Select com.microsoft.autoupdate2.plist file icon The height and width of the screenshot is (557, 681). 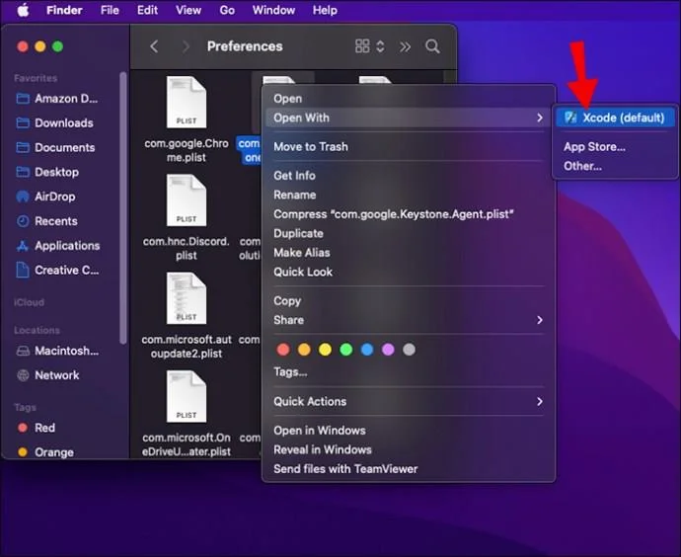pyautogui.click(x=187, y=298)
